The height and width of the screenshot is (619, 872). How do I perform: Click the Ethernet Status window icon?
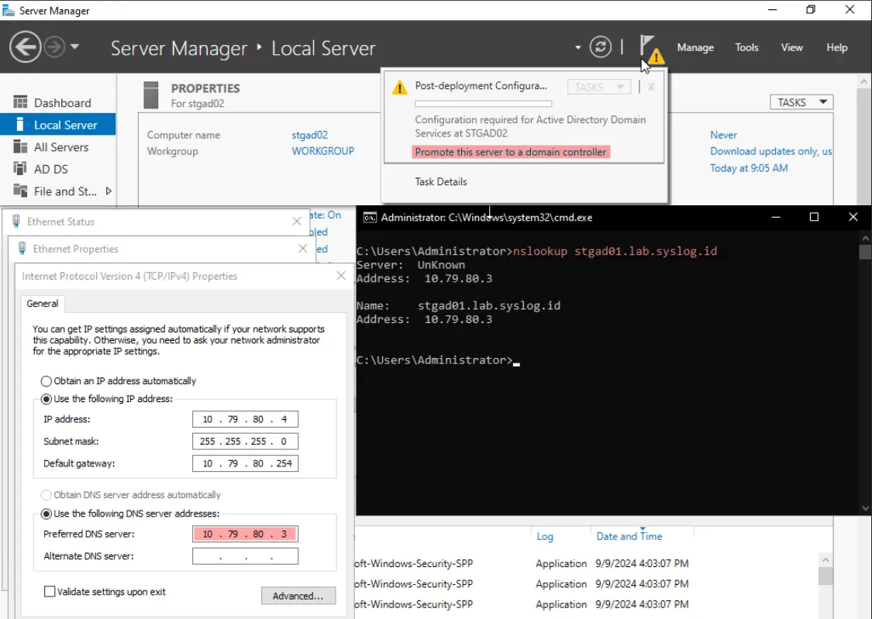point(16,221)
